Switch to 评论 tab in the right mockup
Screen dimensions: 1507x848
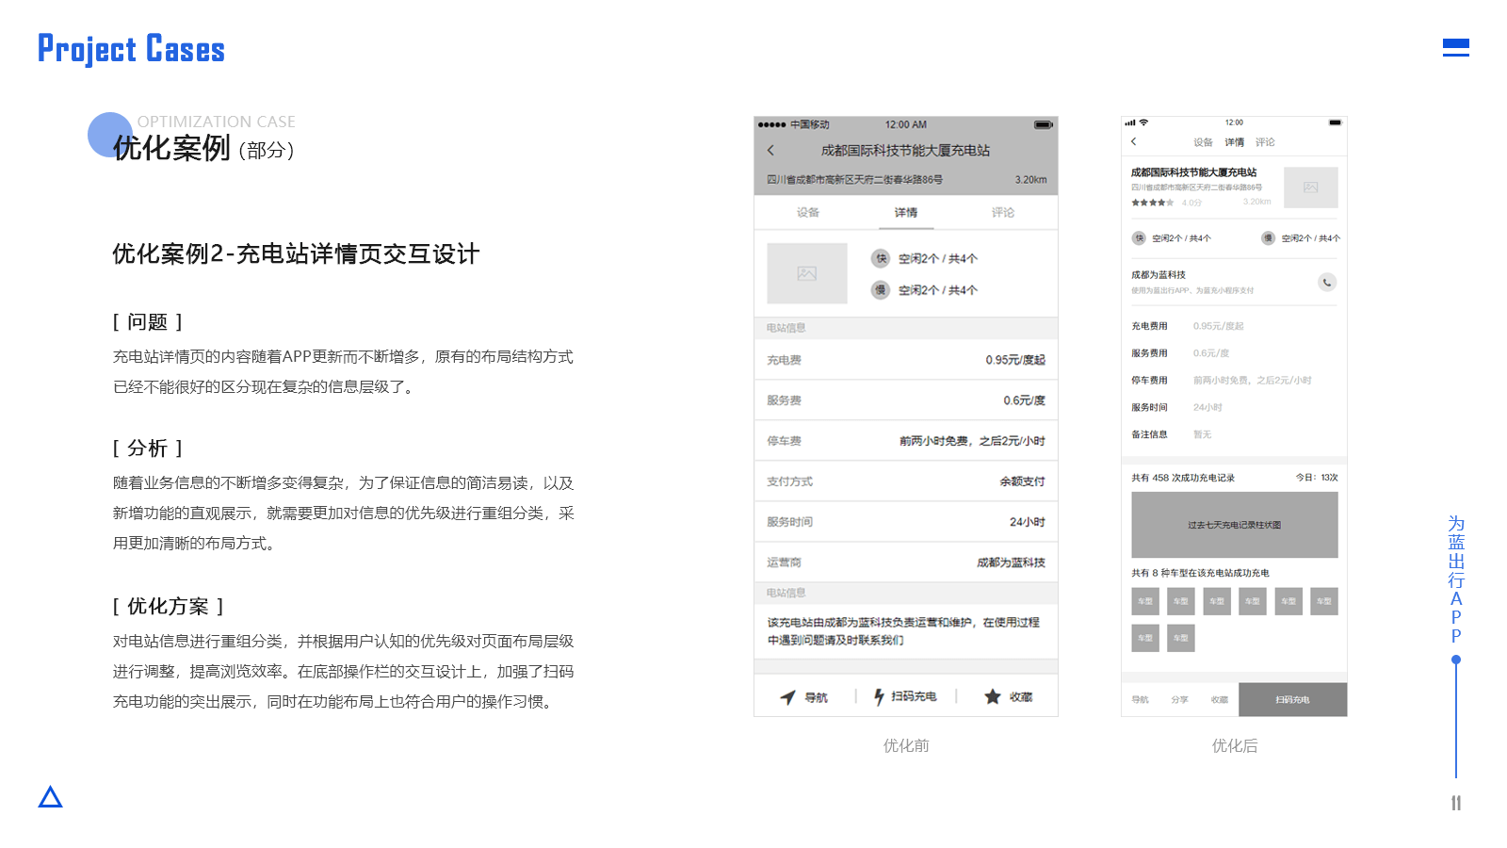[x=1265, y=142]
